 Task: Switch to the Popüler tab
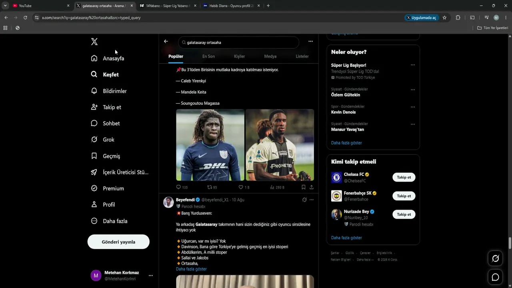click(x=176, y=56)
